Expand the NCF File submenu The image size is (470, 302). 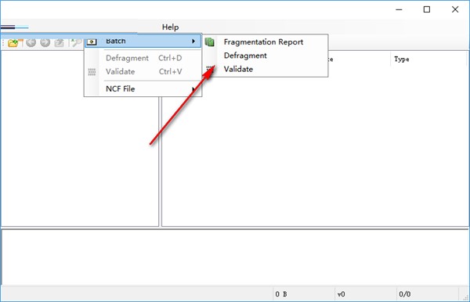click(143, 89)
